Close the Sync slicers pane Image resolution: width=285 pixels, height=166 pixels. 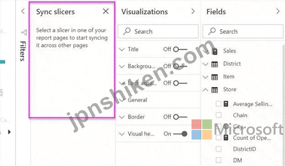coord(106,11)
